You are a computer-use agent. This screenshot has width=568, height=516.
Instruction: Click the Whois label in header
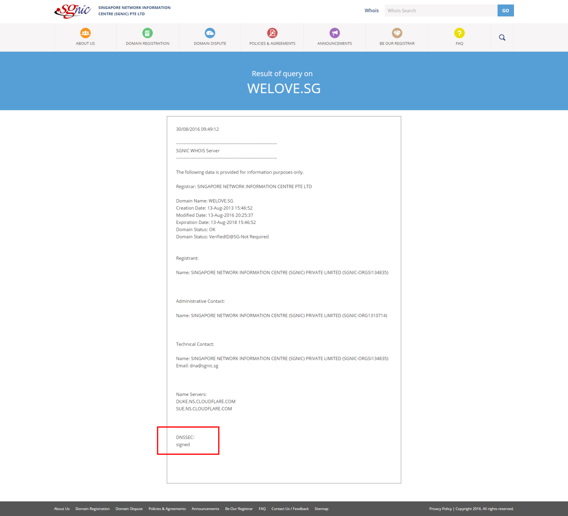click(x=372, y=11)
